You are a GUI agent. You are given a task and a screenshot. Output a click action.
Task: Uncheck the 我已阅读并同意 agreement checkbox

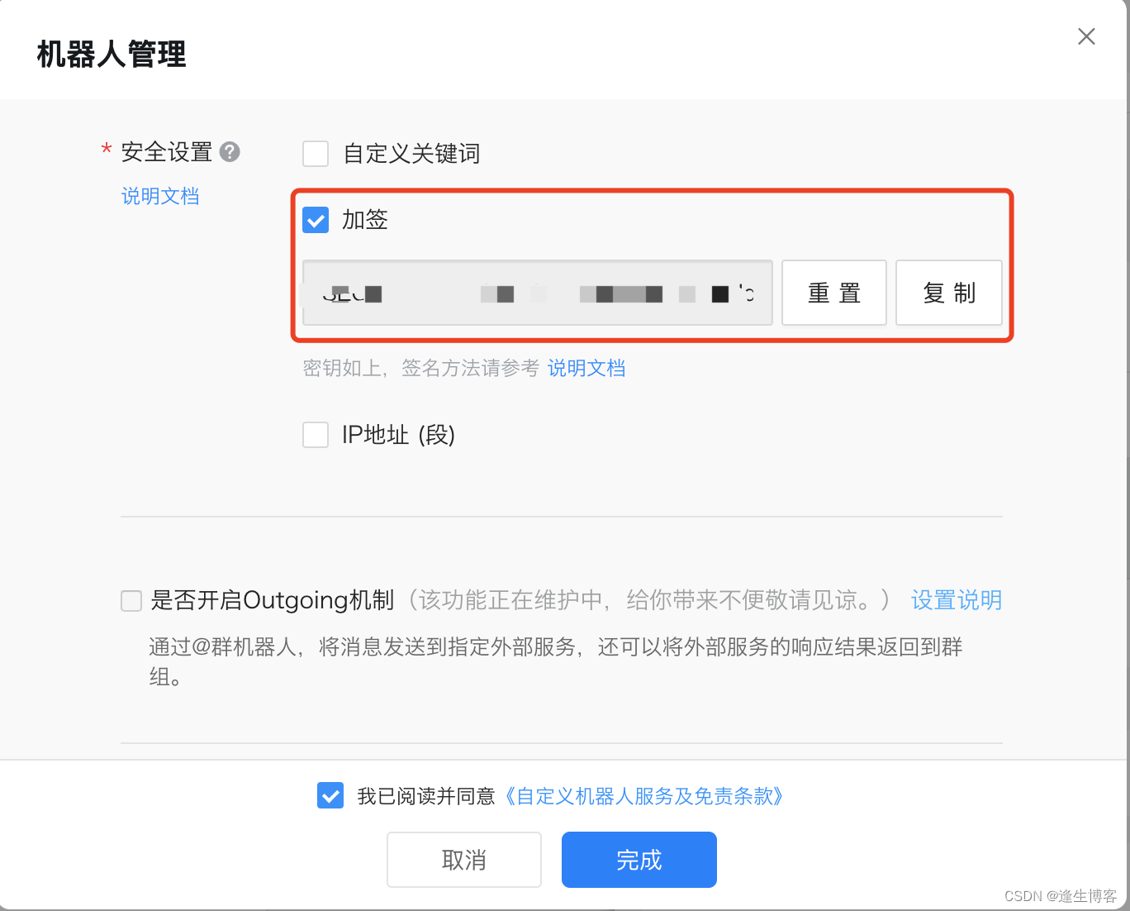coord(330,795)
